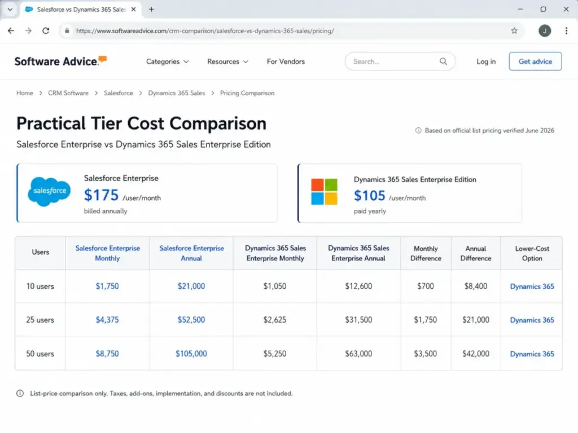Image resolution: width=578 pixels, height=433 pixels.
Task: Maximize the browser window
Action: [543, 9]
